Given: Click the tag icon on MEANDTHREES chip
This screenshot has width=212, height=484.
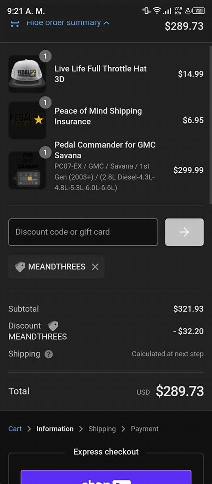Looking at the screenshot, I should 20,267.
